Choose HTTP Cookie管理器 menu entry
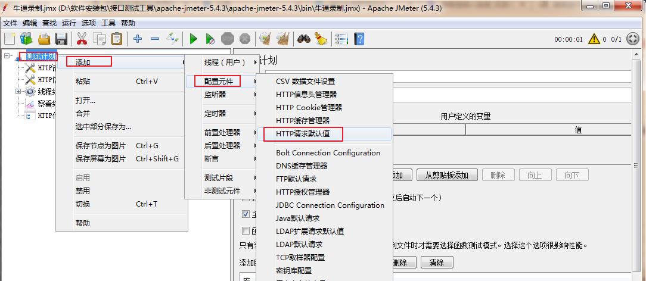Viewport: 646px width, 281px height. pos(325,107)
